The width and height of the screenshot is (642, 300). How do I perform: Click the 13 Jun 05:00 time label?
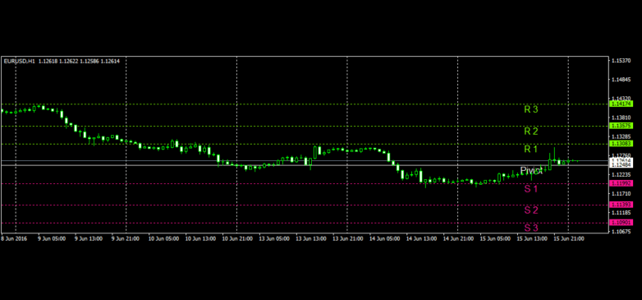coord(274,238)
